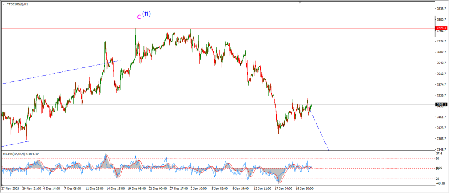The image size is (449, 193).
Task: Click the 37.6 MACD scale value
Action: point(440,154)
